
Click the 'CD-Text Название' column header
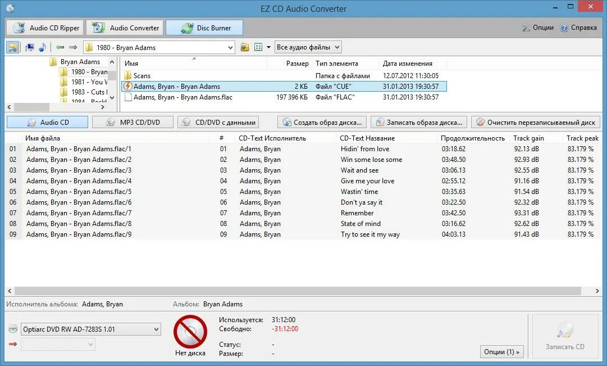tap(386, 138)
